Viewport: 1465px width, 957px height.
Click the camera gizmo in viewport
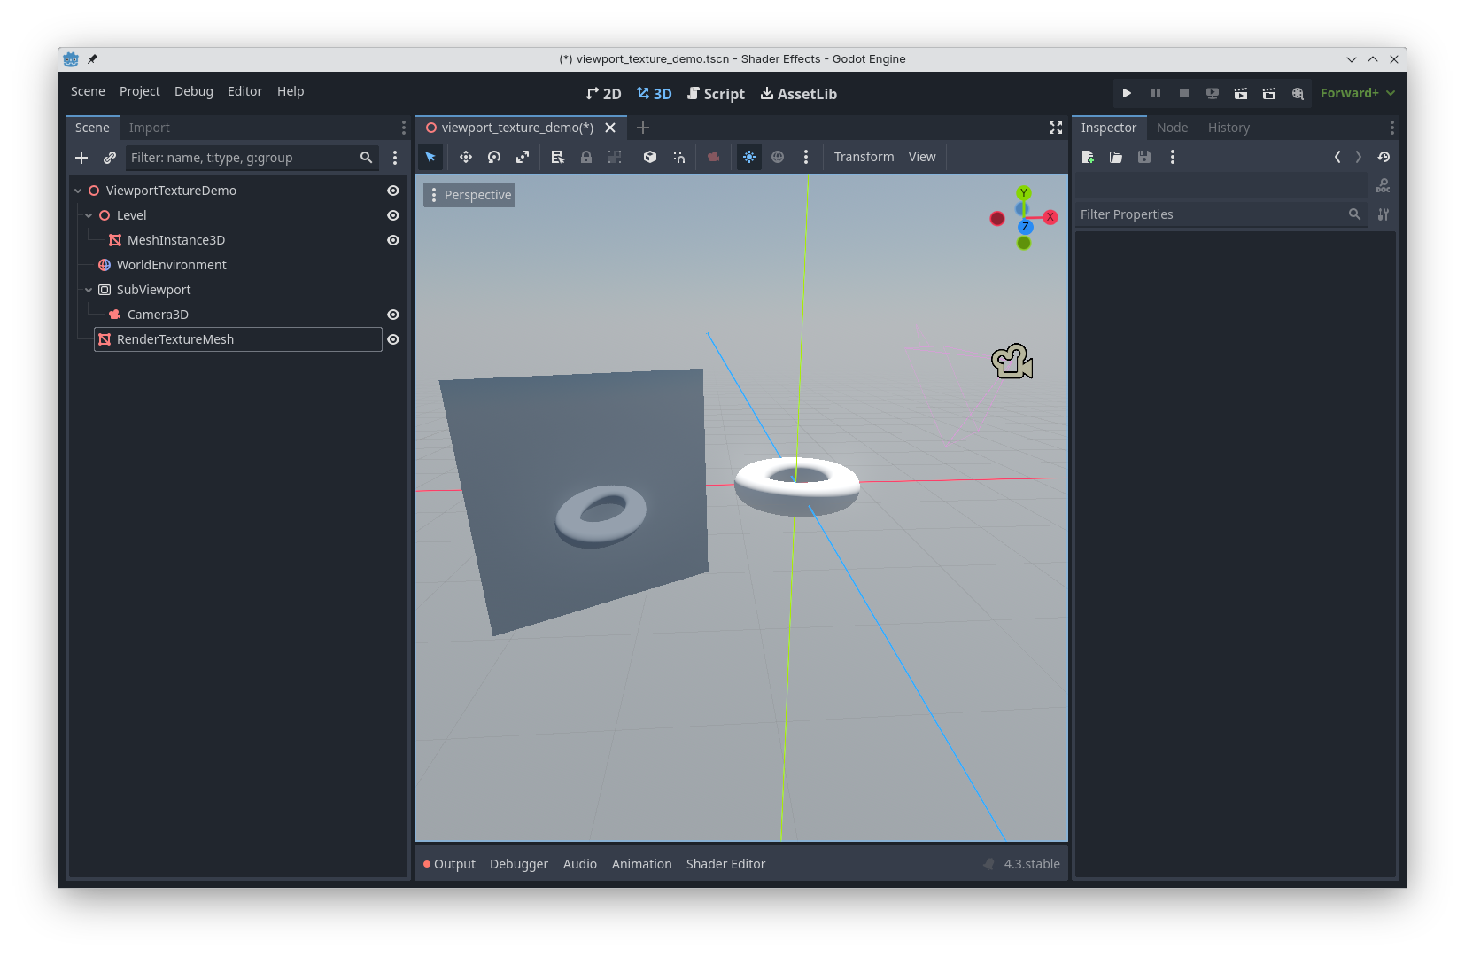1012,362
